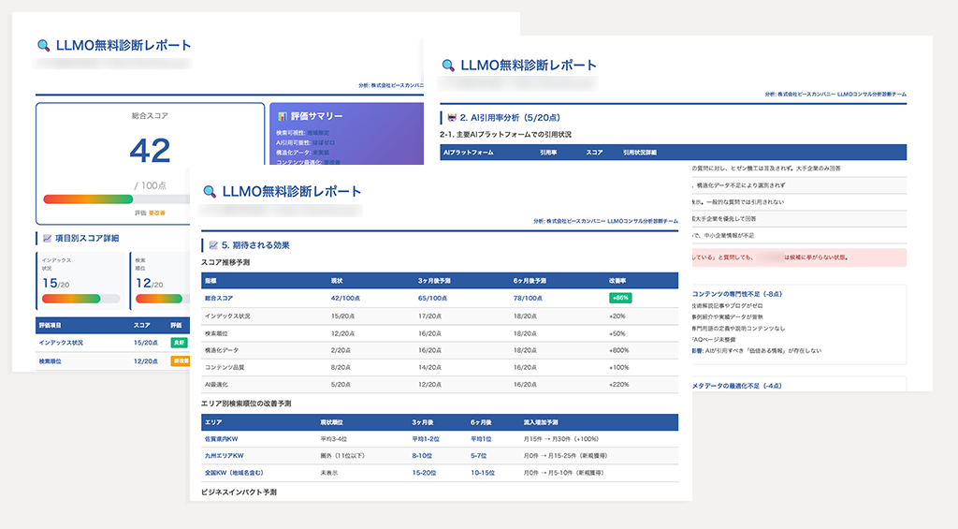Click インデックス状況 link in the 評価項目 table
958x529 pixels.
(61, 343)
